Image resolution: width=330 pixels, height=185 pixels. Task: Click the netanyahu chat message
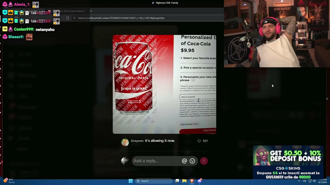point(45,30)
